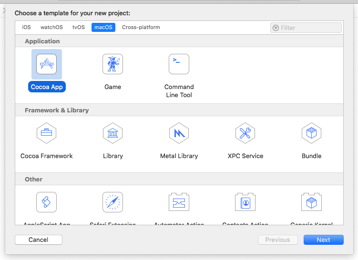Click the filter icon in search field
Image resolution: width=358 pixels, height=260 pixels.
276,28
